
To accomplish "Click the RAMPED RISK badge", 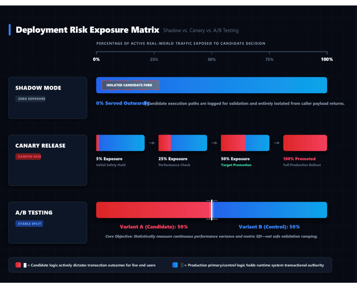I will point(28,156).
